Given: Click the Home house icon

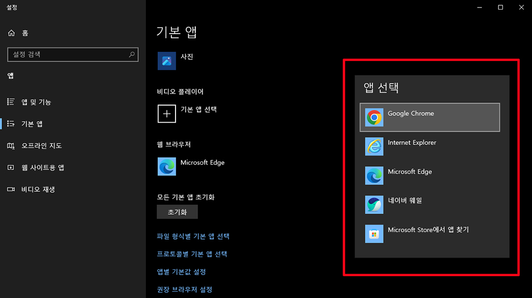Looking at the screenshot, I should (x=11, y=33).
